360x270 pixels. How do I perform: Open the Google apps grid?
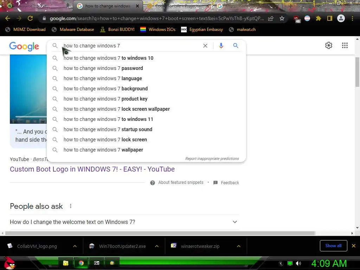[345, 45]
